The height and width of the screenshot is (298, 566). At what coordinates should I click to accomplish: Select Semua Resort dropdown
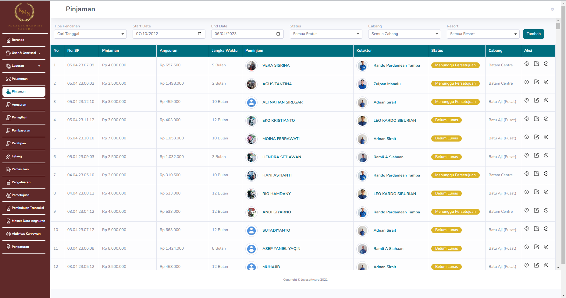[483, 34]
